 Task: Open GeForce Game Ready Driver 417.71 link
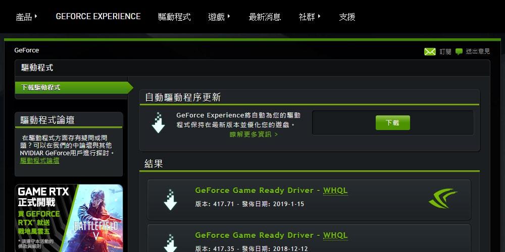pyautogui.click(x=271, y=191)
